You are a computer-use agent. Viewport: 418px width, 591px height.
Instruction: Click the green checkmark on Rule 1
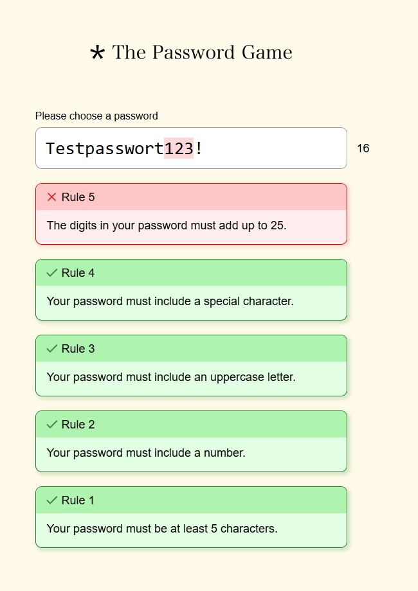click(52, 500)
